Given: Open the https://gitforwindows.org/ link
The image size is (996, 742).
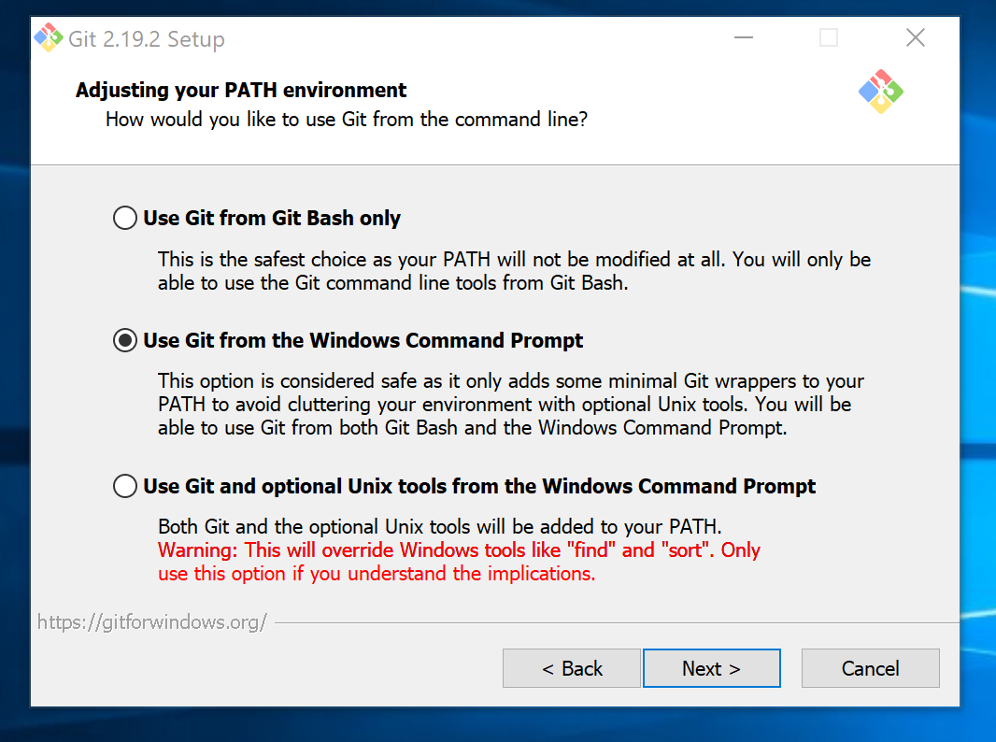Looking at the screenshot, I should pos(151,621).
